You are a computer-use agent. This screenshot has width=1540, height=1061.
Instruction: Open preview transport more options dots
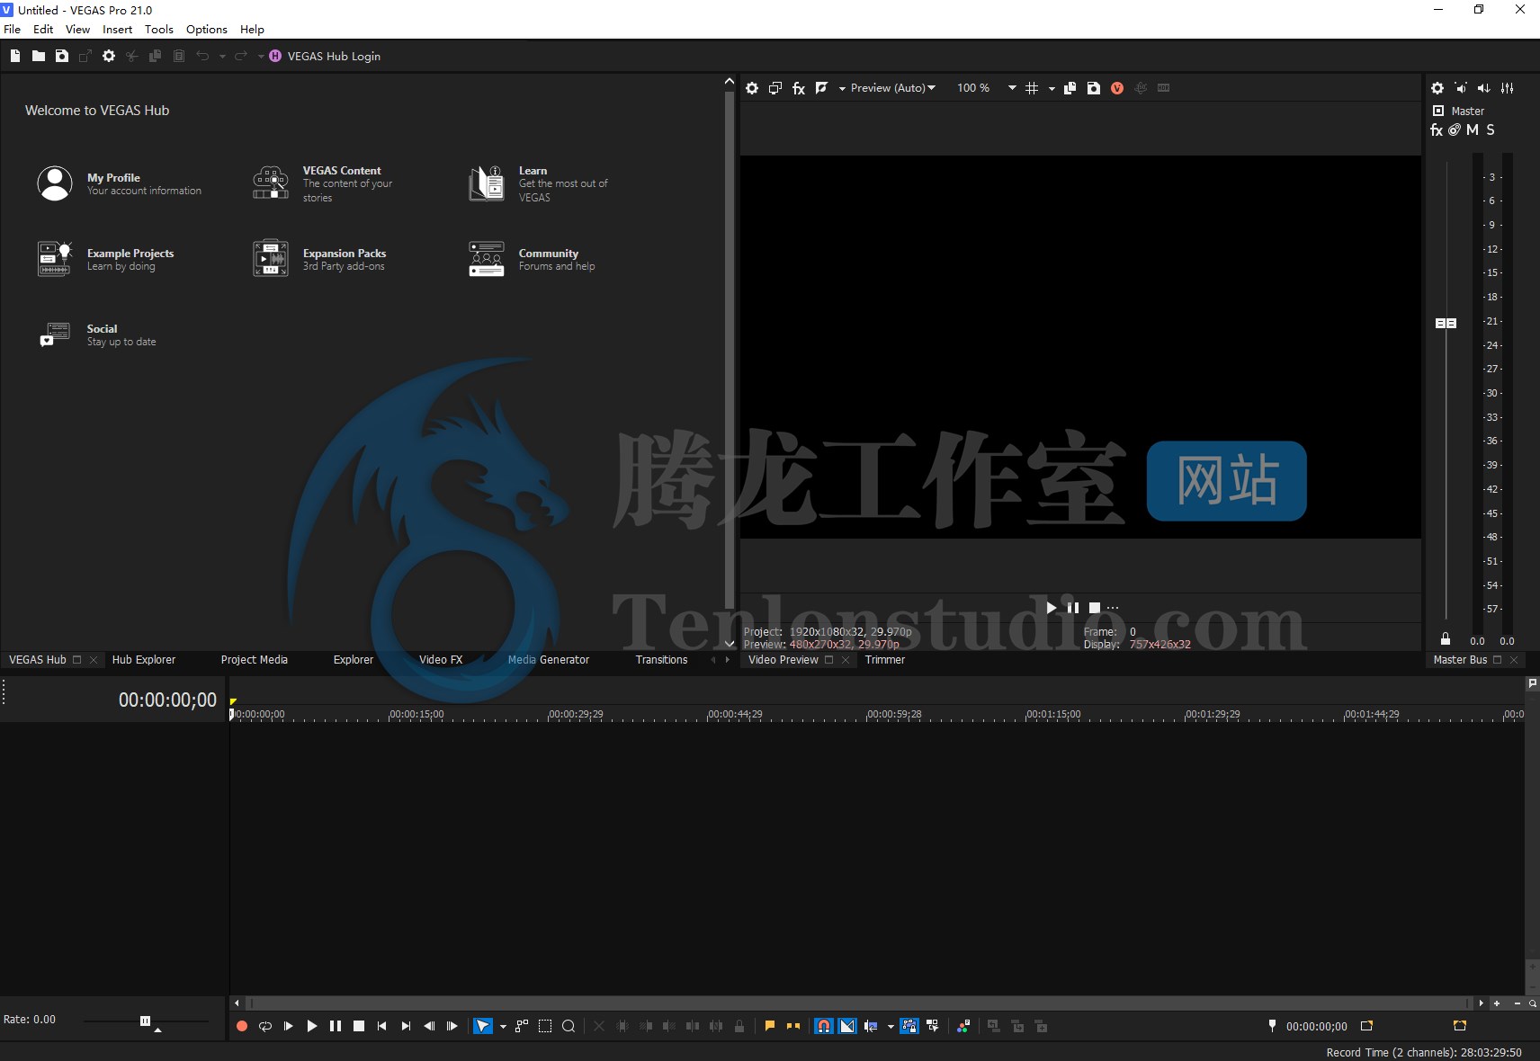point(1113,608)
